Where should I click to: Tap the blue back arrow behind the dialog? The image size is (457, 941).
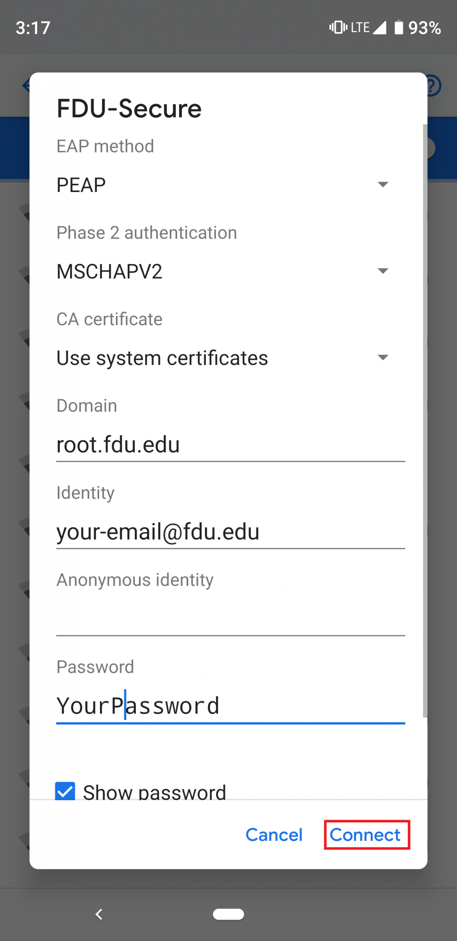(x=26, y=85)
